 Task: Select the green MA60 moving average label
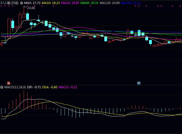89,3
